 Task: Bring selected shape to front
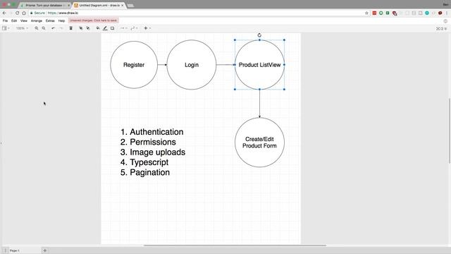point(81,28)
